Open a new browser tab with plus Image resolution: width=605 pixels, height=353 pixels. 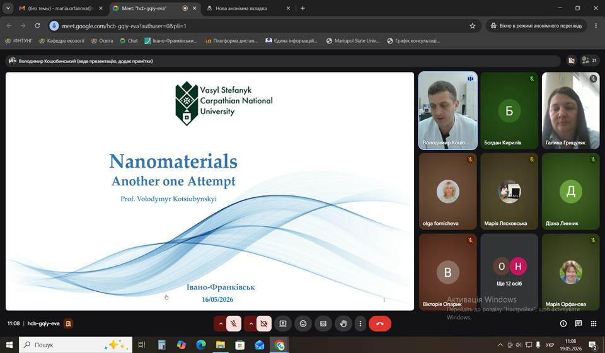pos(303,8)
